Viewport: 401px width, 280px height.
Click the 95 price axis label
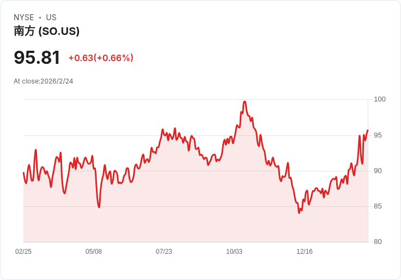[x=378, y=135]
